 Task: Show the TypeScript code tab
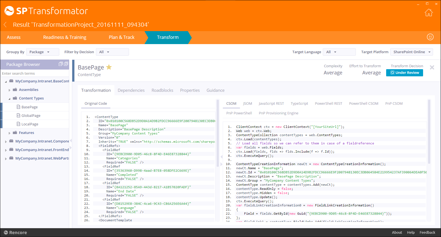[x=299, y=104]
